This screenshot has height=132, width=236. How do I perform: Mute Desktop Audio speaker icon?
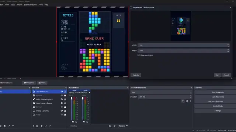pos(73,122)
